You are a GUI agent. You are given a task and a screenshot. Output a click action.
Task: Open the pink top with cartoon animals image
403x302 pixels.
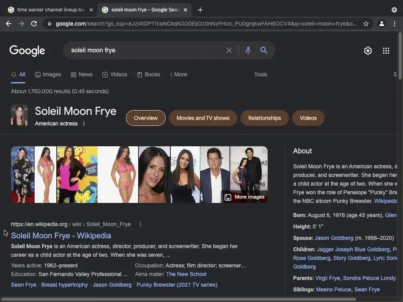tap(77, 175)
